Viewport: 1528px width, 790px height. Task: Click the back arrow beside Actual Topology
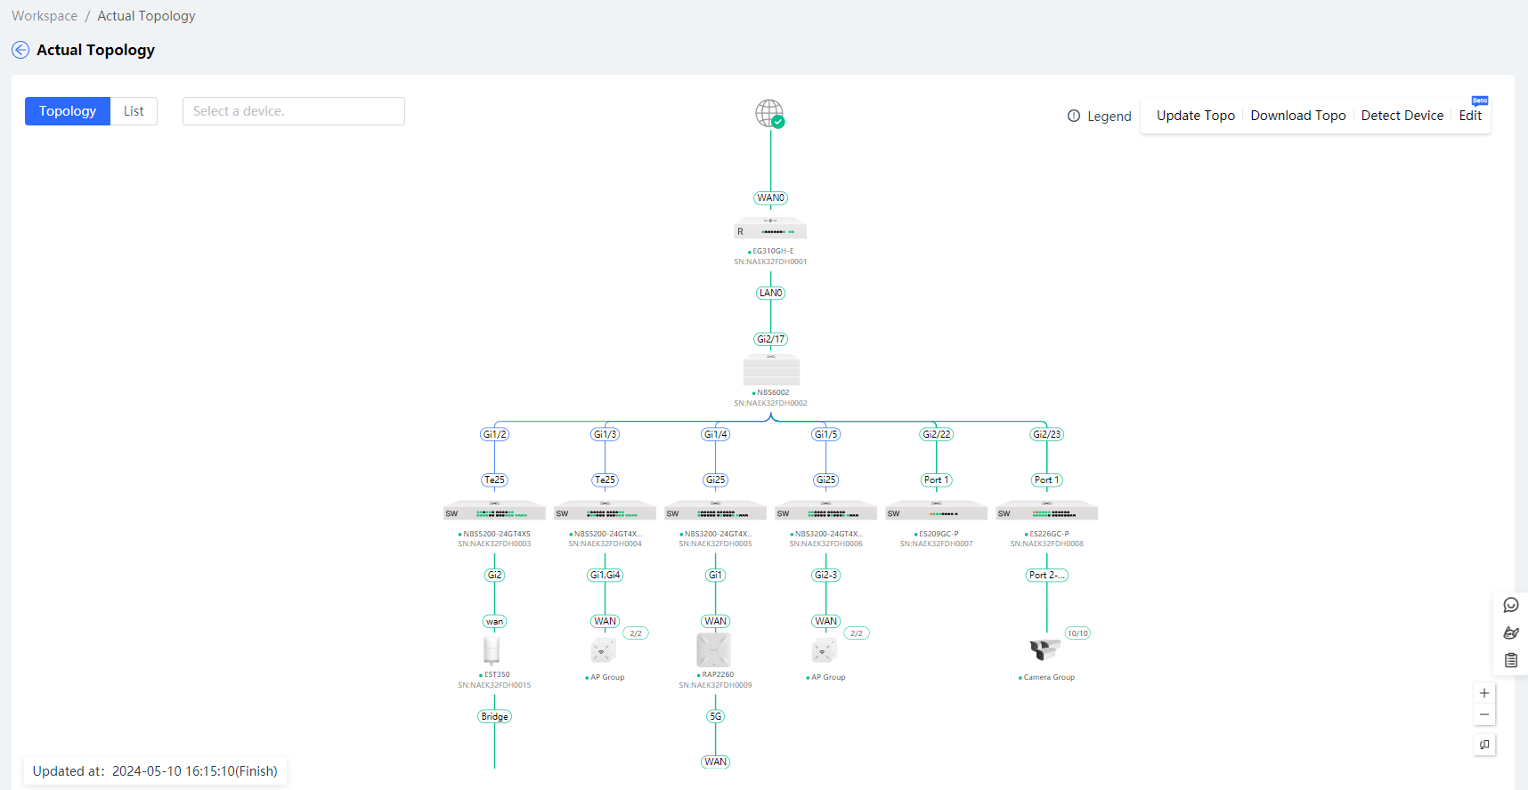(x=20, y=50)
